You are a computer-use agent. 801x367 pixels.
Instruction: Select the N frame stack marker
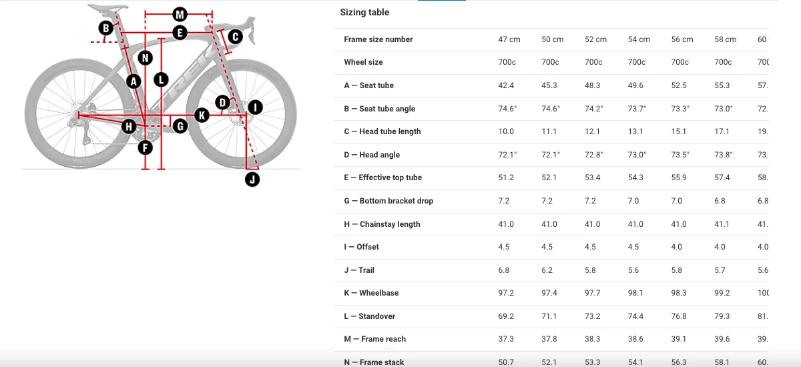point(146,58)
